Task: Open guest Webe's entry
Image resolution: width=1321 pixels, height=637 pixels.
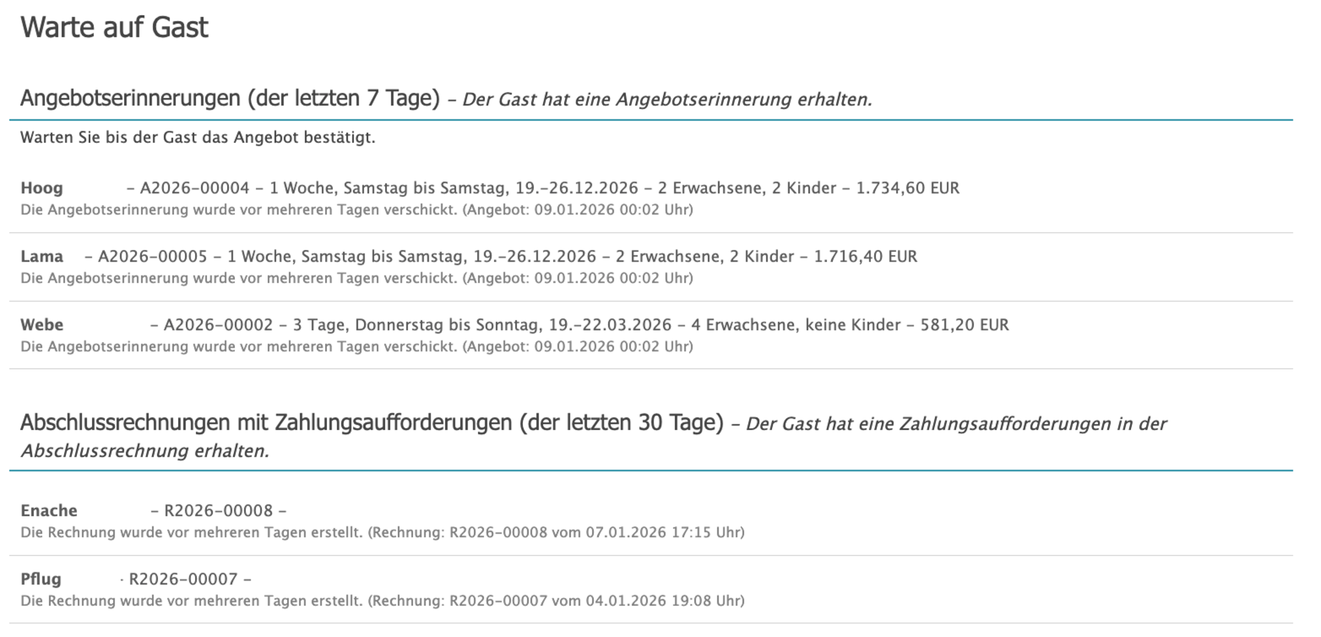Action: [42, 325]
